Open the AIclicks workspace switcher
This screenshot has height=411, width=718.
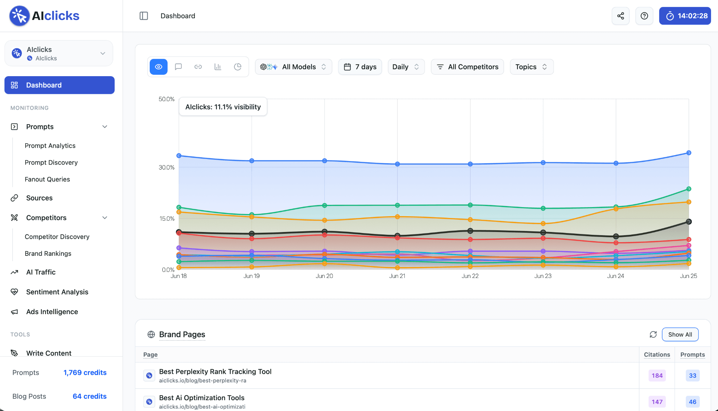59,53
